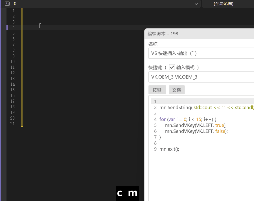The height and width of the screenshot is (201, 254).
Task: Click the 名称 field with VS 快速插入-输出
Action: coord(201,53)
